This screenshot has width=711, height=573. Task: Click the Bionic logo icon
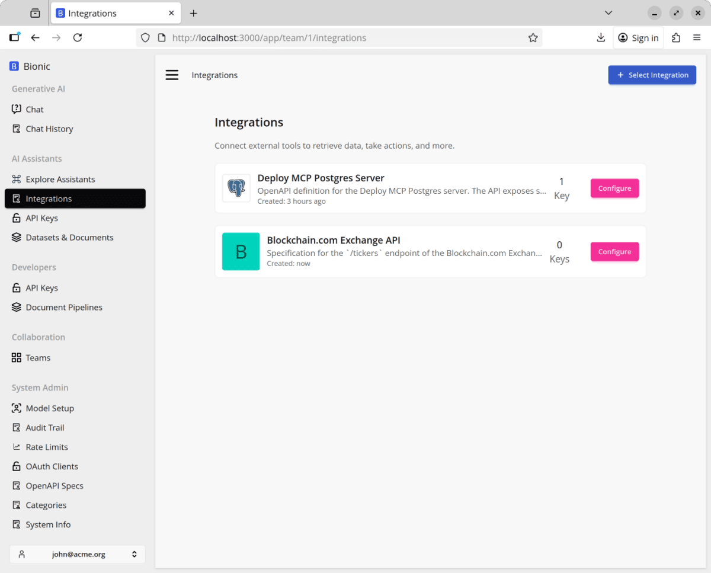click(14, 66)
